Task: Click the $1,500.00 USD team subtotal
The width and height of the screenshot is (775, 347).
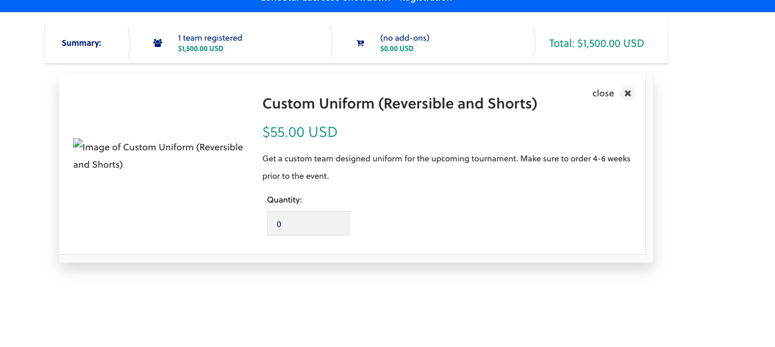Action: point(201,49)
